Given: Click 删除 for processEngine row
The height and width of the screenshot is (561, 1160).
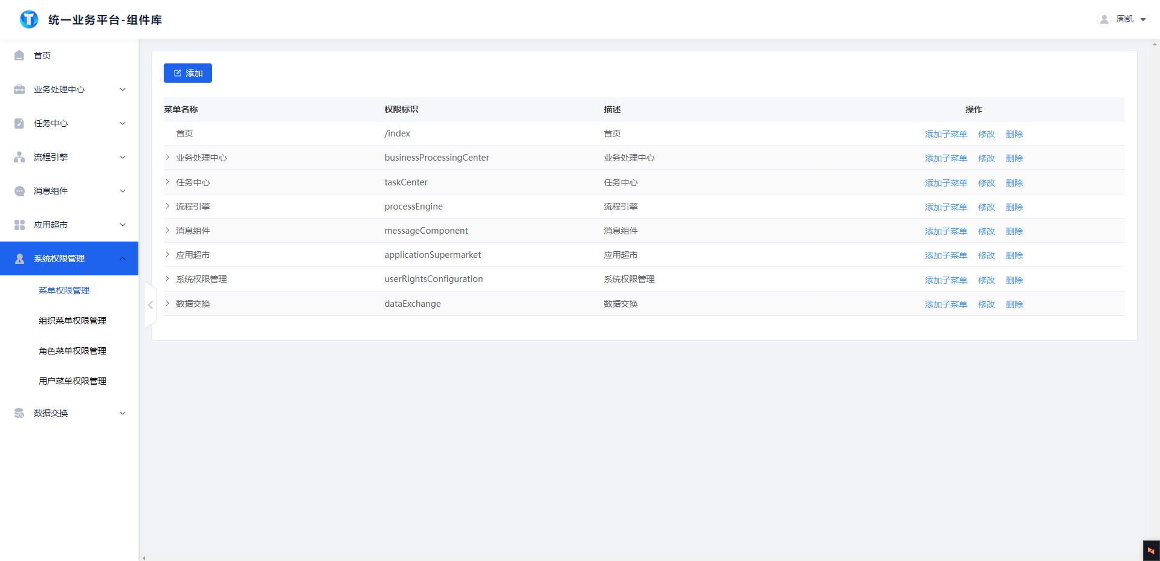Looking at the screenshot, I should (x=1014, y=207).
